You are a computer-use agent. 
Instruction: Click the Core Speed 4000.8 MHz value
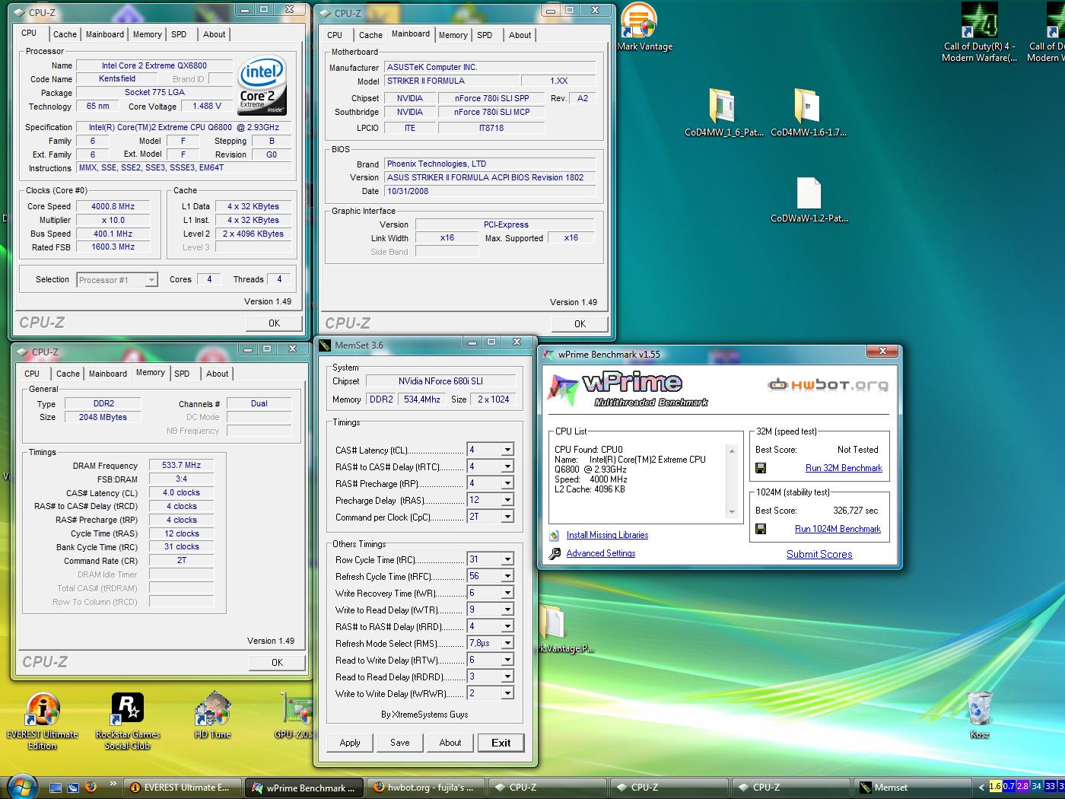113,206
